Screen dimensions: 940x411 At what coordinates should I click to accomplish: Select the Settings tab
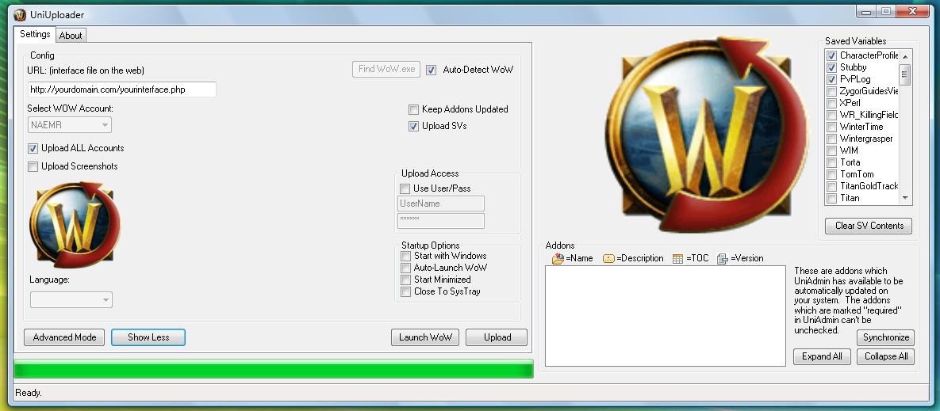click(x=35, y=35)
